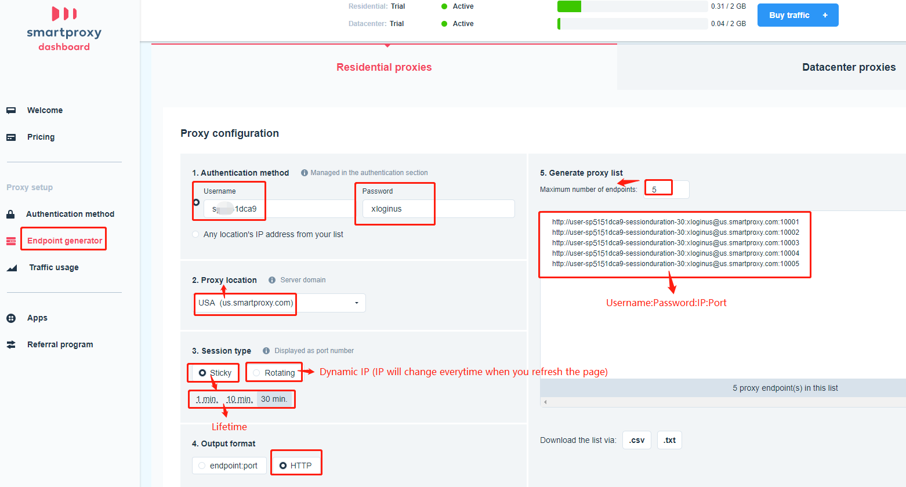Click the Apps grid icon
906x487 pixels.
[x=11, y=318]
